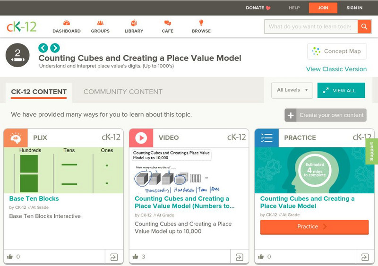The width and height of the screenshot is (378, 266).
Task: Like the Counting Cubes video card
Action: 136,257
